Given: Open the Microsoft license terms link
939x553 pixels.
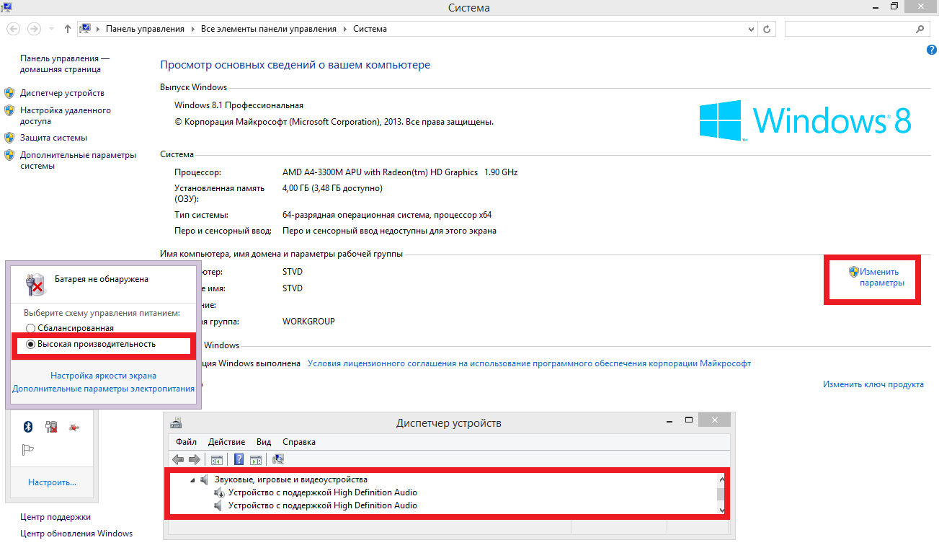Looking at the screenshot, I should [x=530, y=363].
